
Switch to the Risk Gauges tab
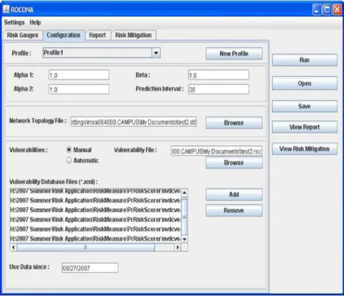(23, 35)
